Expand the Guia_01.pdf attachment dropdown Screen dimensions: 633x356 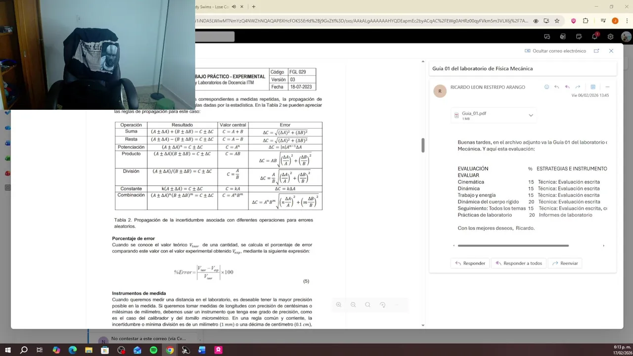(531, 115)
